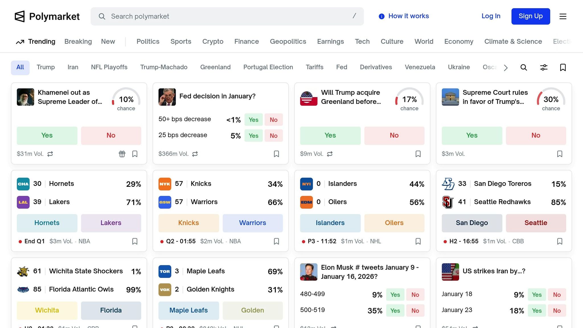Viewport: 583px width, 328px height.
Task: Click the 30% chance gauge
Action: [x=551, y=100]
